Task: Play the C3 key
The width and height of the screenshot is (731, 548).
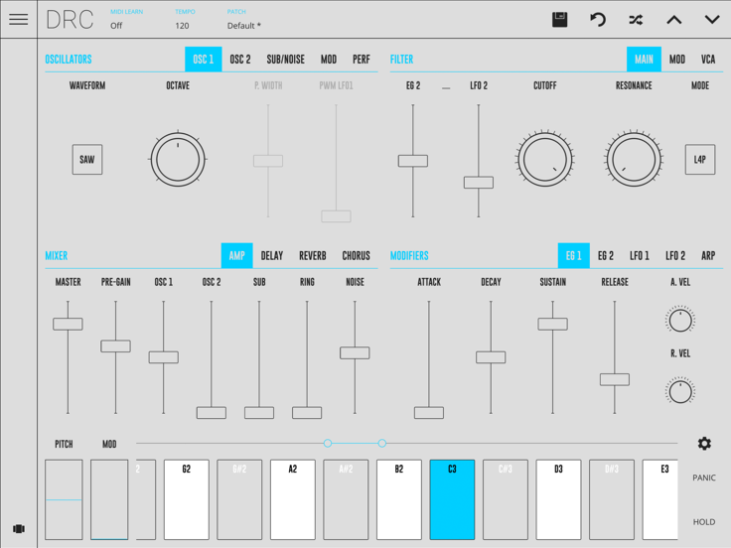Action: [452, 499]
